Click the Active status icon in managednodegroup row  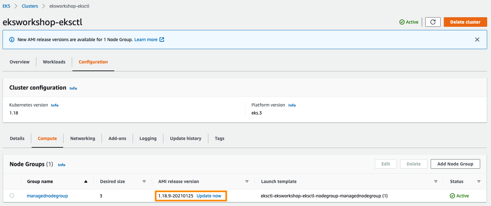[452, 196]
